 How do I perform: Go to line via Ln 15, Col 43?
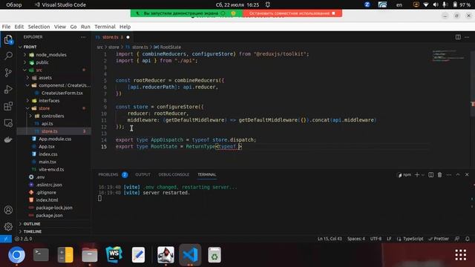pos(330,239)
